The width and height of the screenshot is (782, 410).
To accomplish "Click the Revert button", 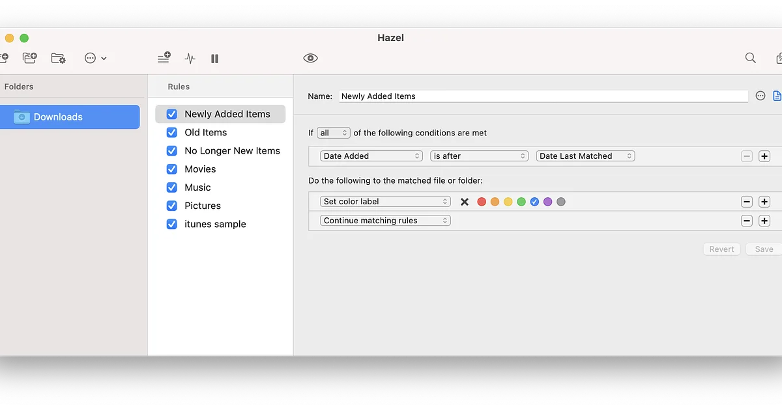I will (721, 249).
